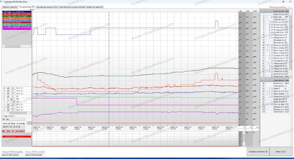Select Vanne à 4 voies row 70

[x=275, y=74]
